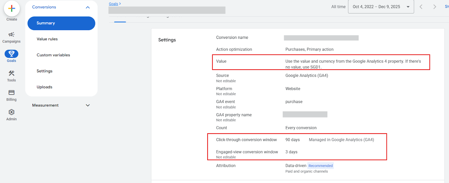Click the 90 days window value
This screenshot has width=449, height=183.
click(x=292, y=140)
